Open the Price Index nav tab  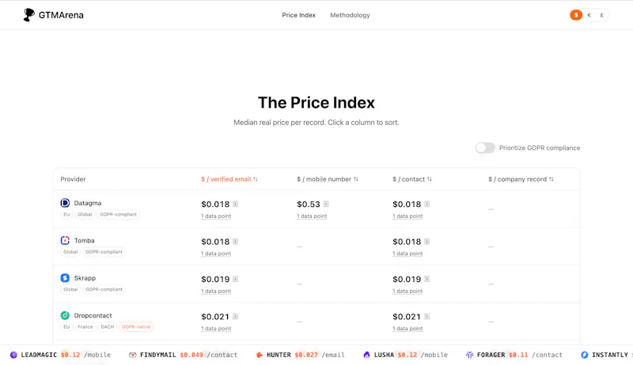point(298,15)
